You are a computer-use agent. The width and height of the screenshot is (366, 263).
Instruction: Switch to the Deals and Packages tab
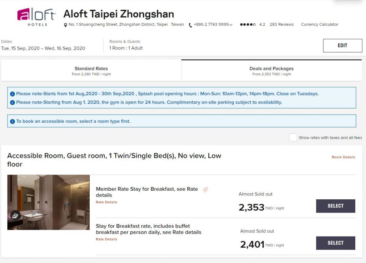[272, 70]
